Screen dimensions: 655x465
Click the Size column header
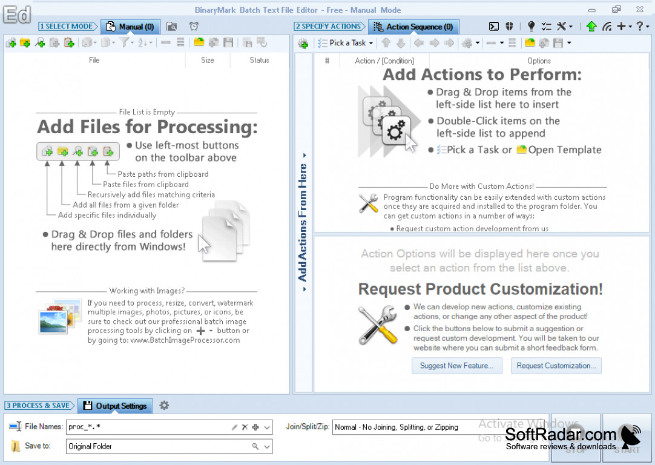pos(208,60)
